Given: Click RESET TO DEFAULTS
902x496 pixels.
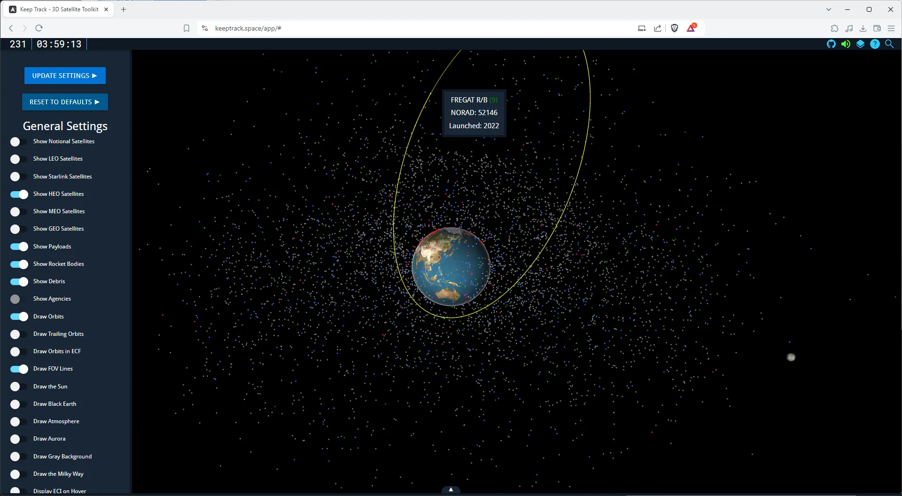Looking at the screenshot, I should point(65,102).
